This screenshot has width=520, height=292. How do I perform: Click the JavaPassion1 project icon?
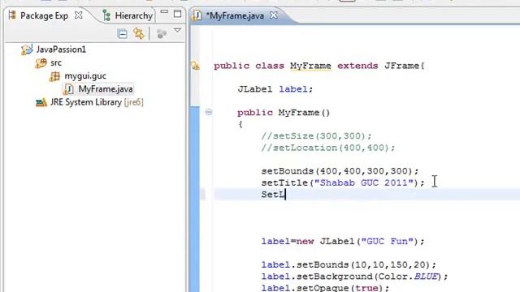point(27,49)
